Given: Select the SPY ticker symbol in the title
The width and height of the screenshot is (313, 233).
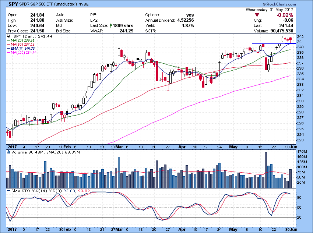Looking at the screenshot, I should click(13, 4).
